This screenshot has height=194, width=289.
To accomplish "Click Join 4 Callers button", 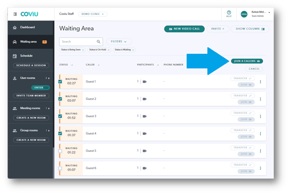I will 247,61.
